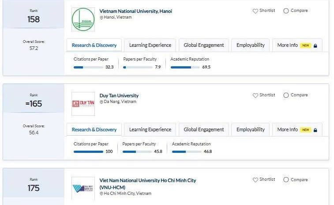The width and height of the screenshot is (334, 205).
Task: Click the rank number =165
Action: click(34, 104)
